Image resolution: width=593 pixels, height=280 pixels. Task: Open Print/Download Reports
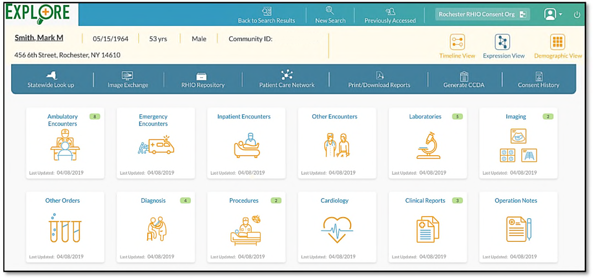pos(379,80)
